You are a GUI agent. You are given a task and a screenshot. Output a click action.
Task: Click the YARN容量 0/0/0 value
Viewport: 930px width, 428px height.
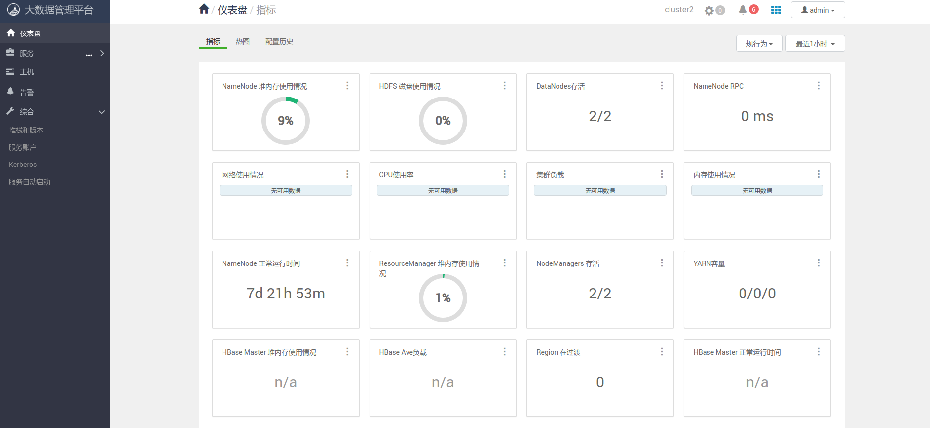757,294
